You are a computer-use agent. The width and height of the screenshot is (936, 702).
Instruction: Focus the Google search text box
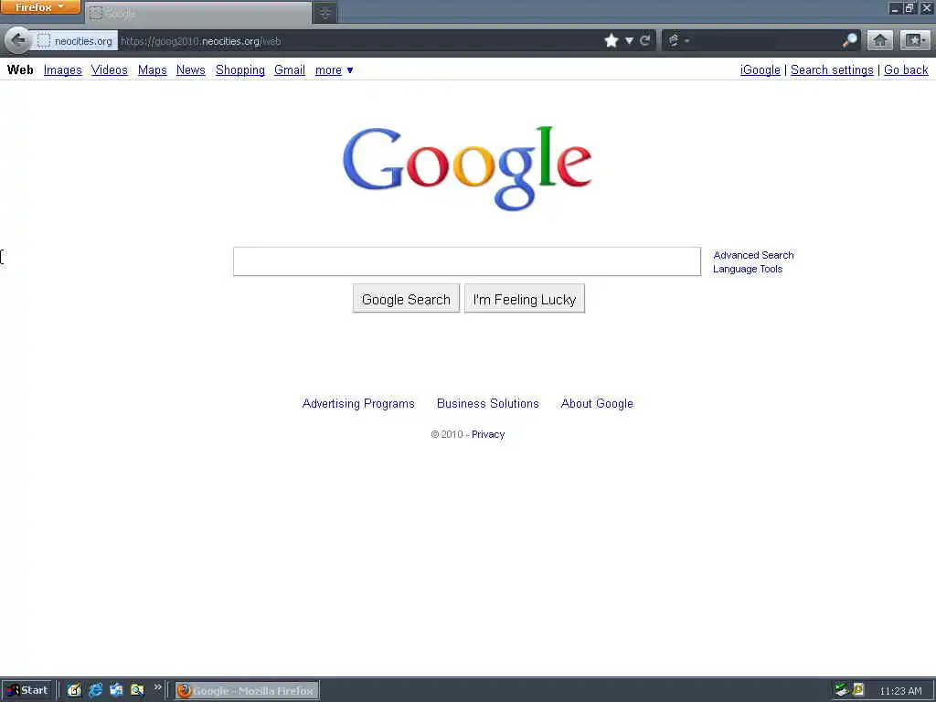coord(467,261)
